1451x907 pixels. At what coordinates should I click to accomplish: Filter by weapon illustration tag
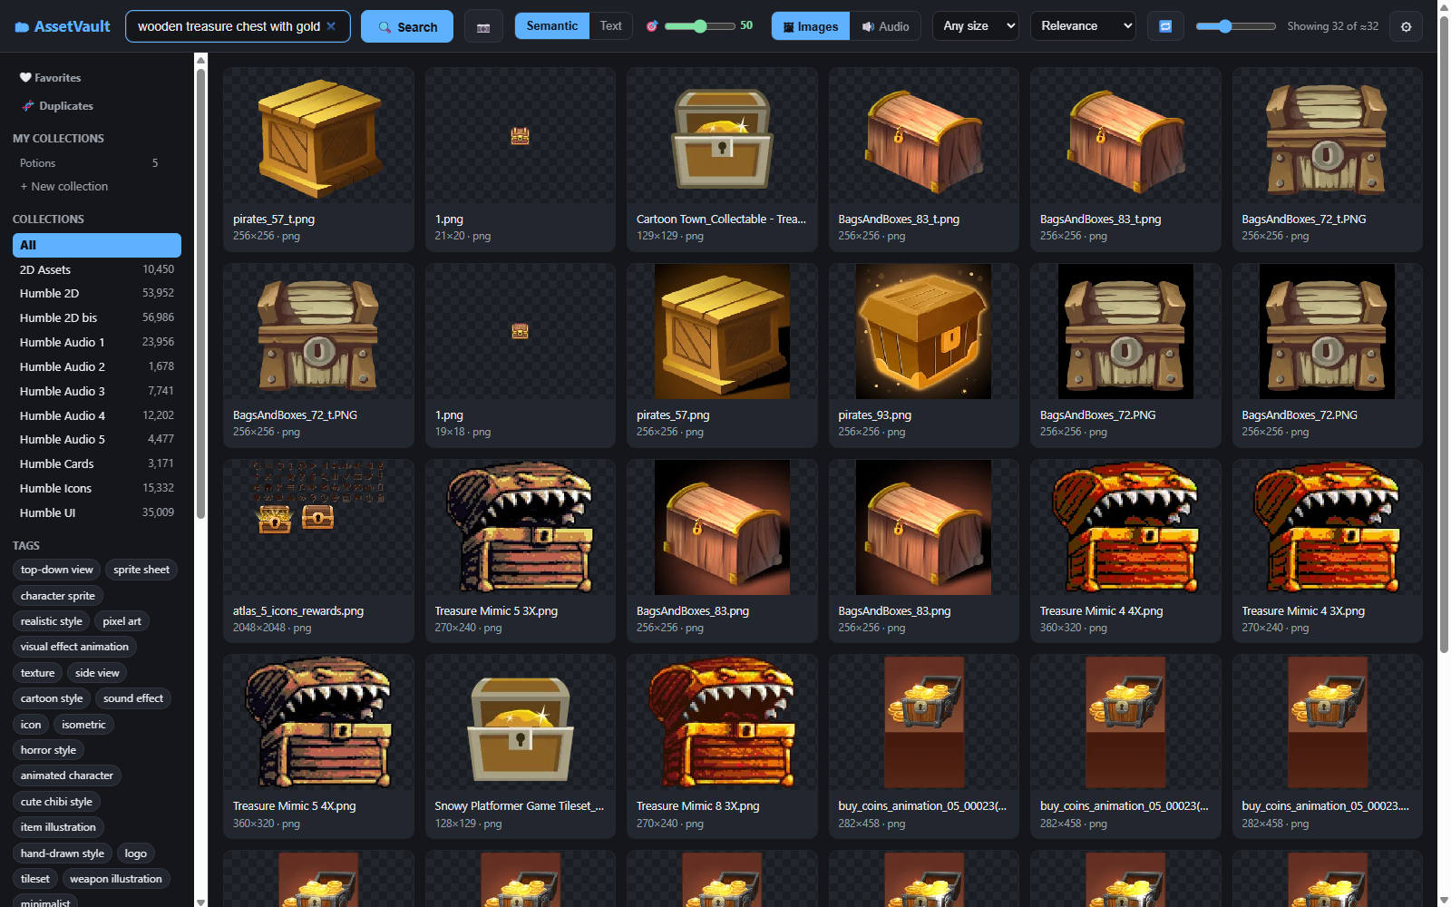pos(116,879)
